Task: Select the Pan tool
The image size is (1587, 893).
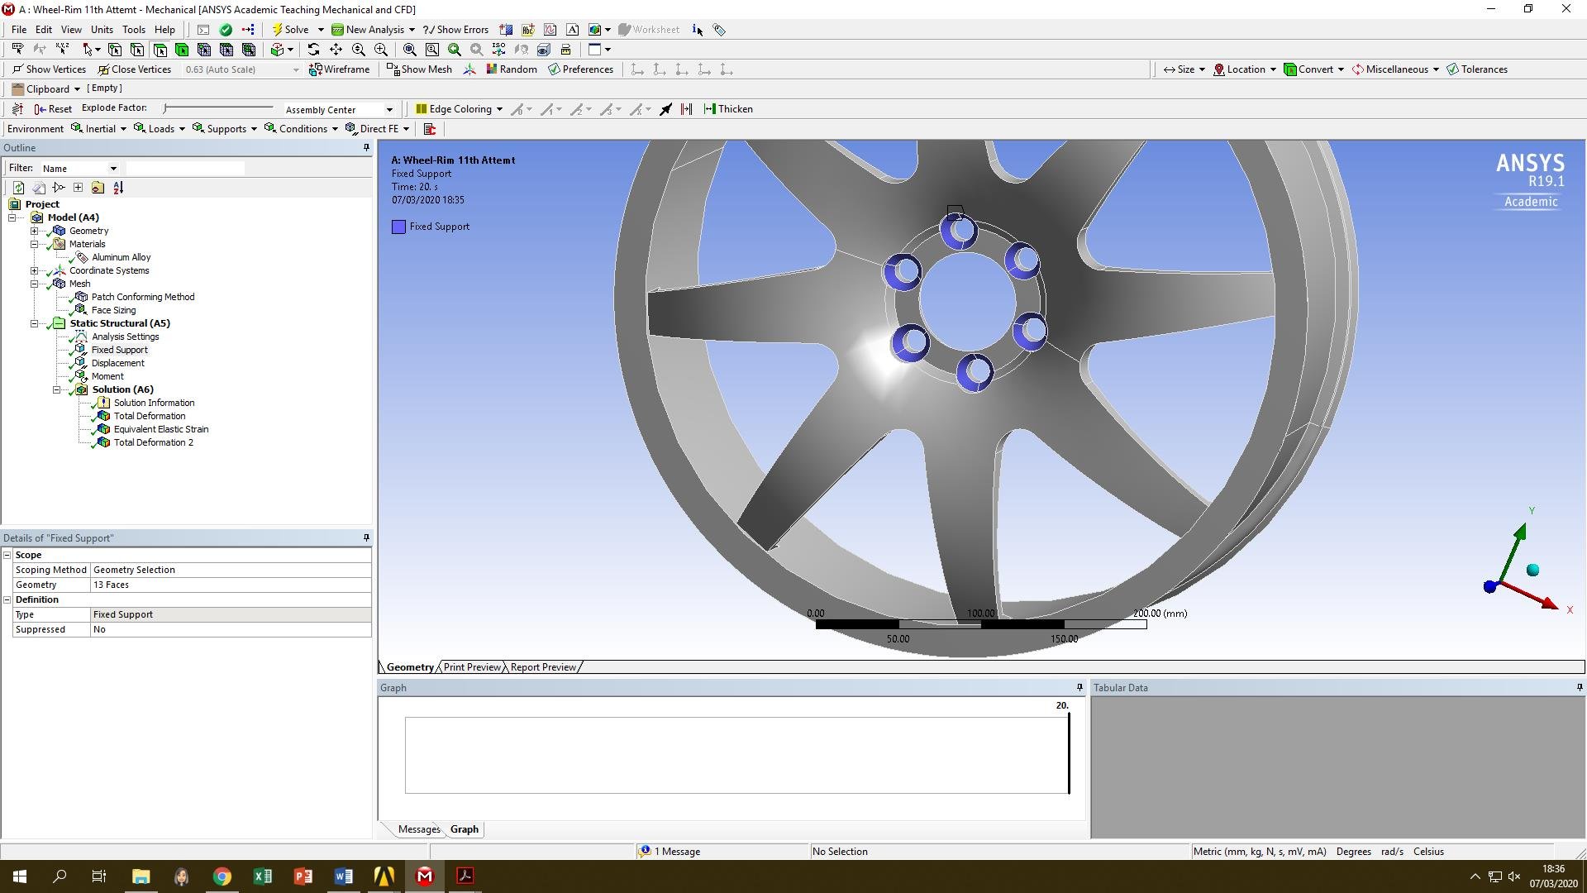Action: tap(336, 50)
